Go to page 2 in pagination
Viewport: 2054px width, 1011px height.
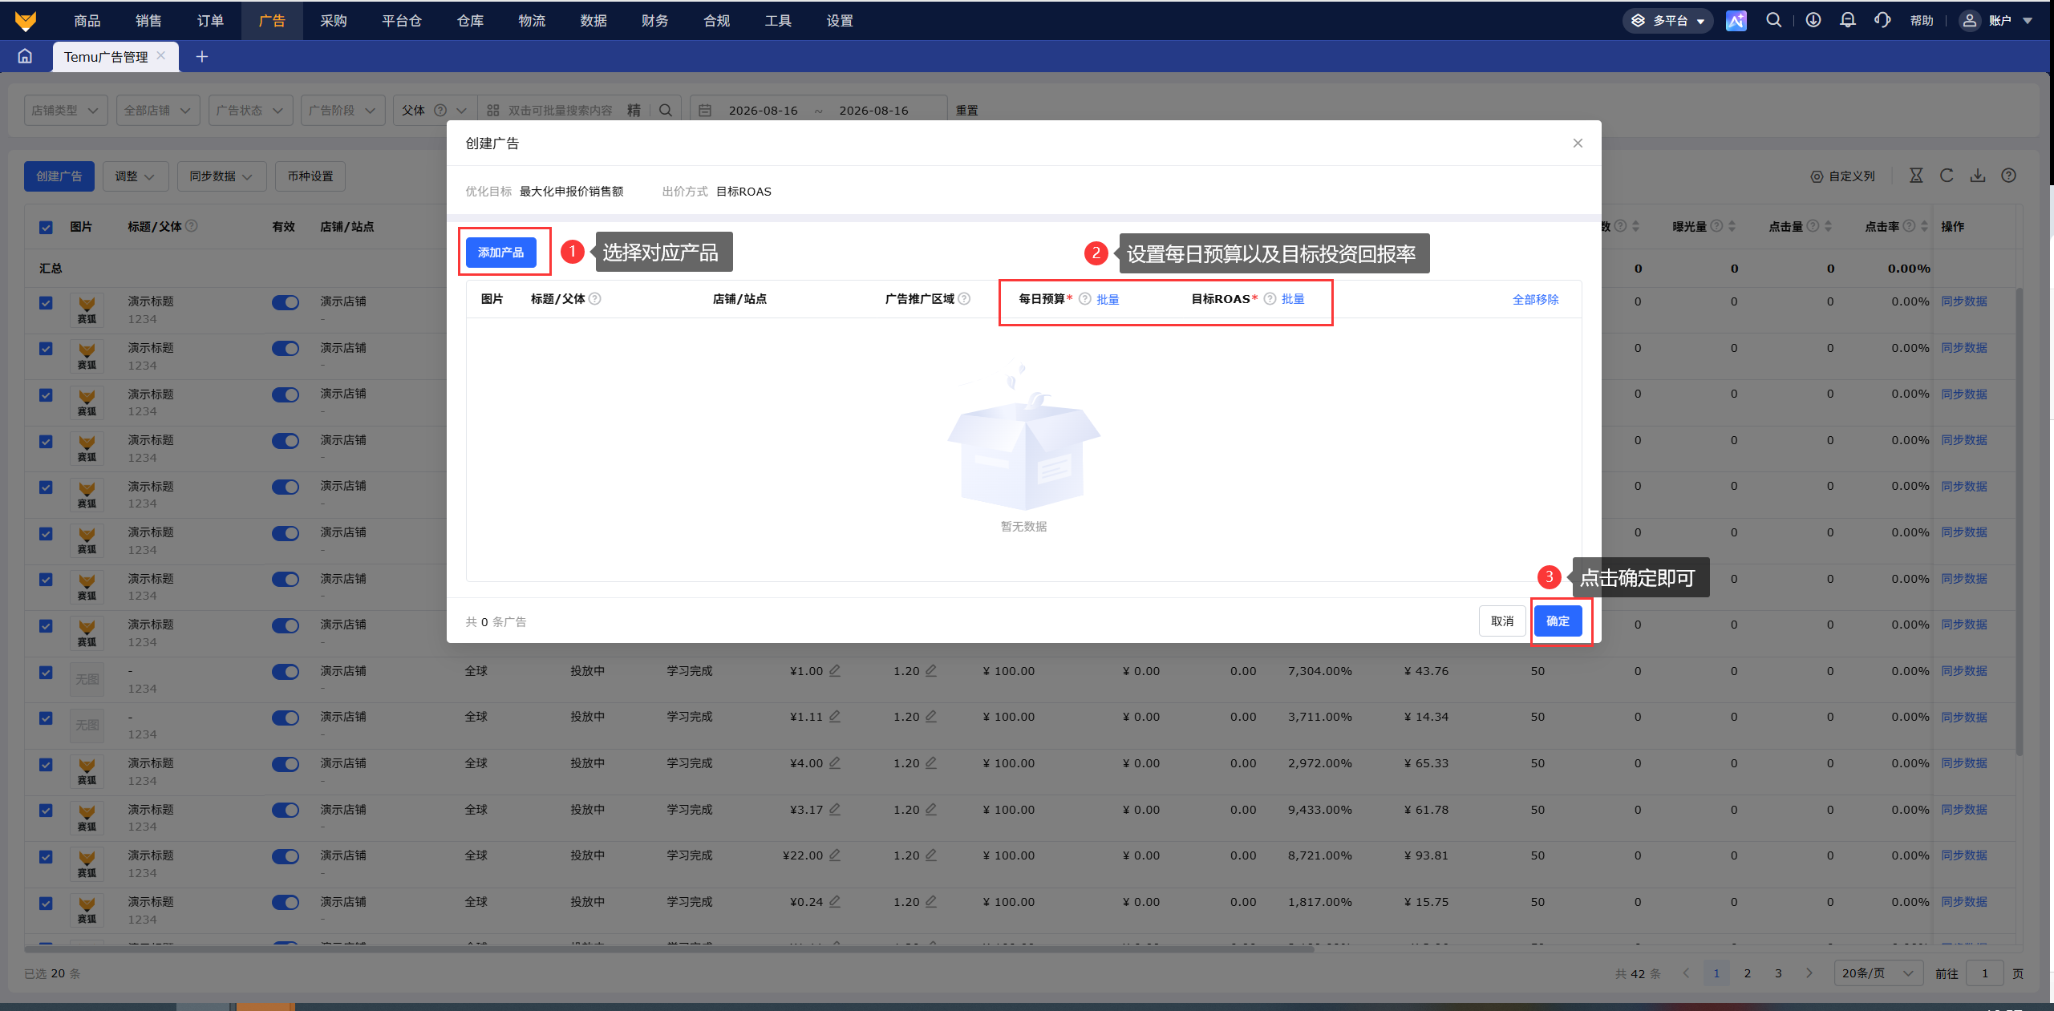1748,973
